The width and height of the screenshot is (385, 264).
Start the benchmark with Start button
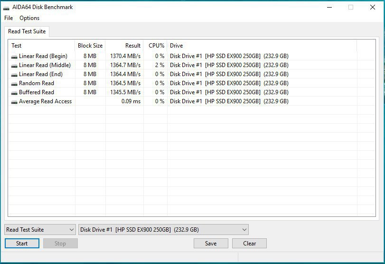pyautogui.click(x=22, y=244)
